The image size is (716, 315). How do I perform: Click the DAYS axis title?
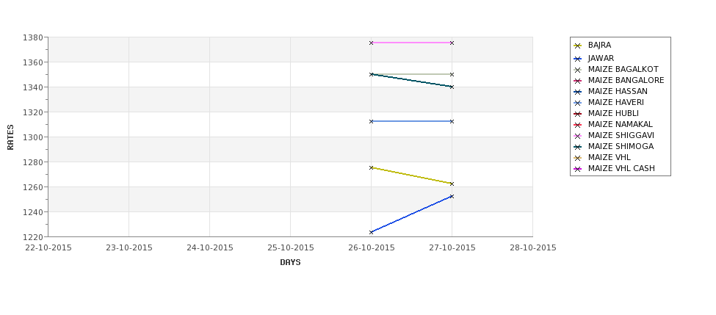click(x=290, y=263)
